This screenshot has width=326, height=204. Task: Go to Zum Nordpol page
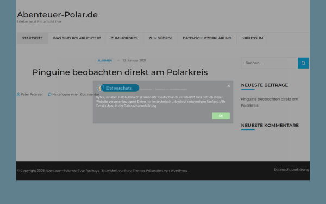tap(125, 38)
